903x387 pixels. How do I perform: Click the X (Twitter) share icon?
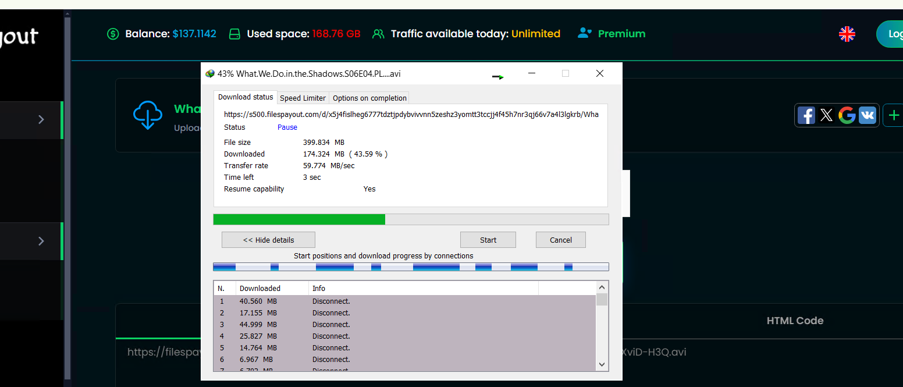point(826,115)
